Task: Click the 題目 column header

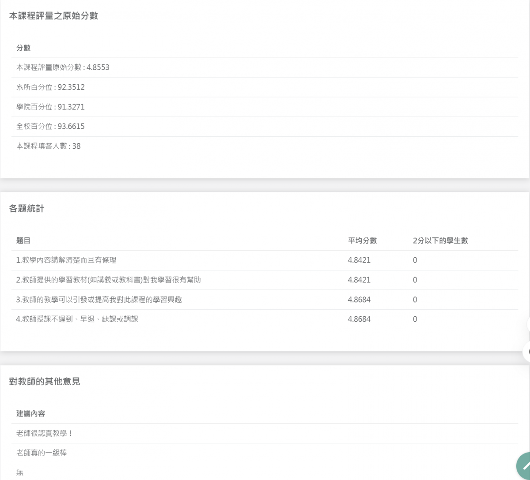Action: tap(23, 240)
